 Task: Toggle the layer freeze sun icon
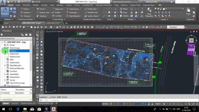(x=158, y=9)
